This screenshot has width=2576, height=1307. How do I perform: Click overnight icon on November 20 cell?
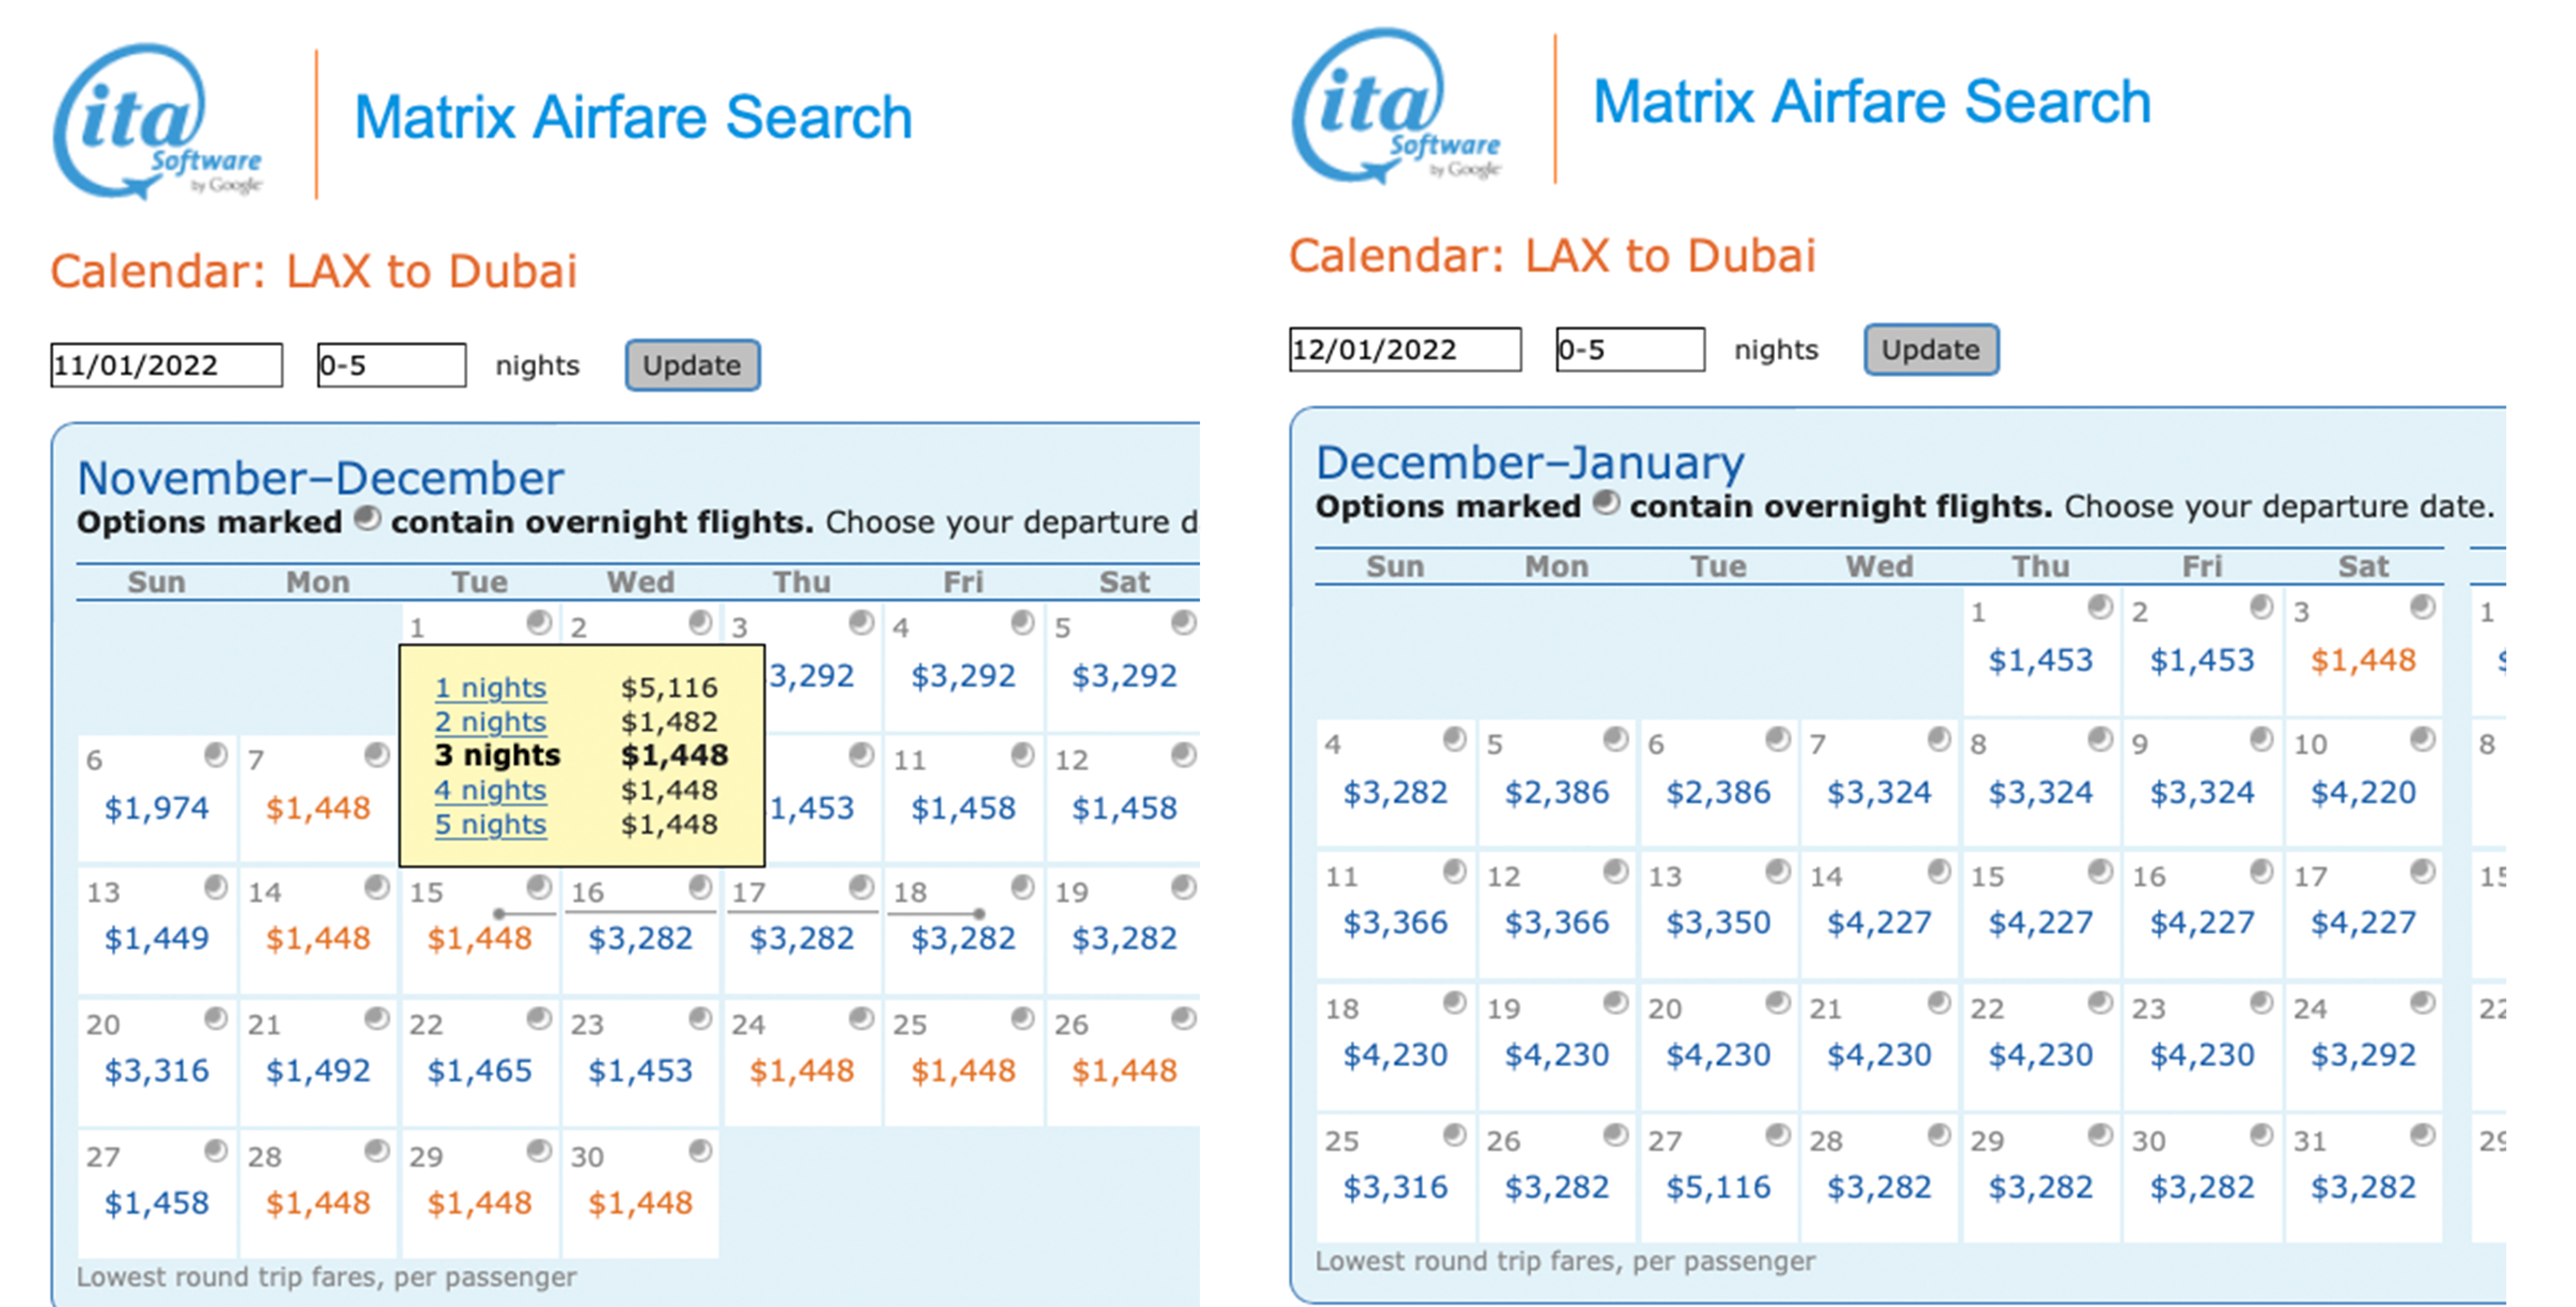point(215,1019)
